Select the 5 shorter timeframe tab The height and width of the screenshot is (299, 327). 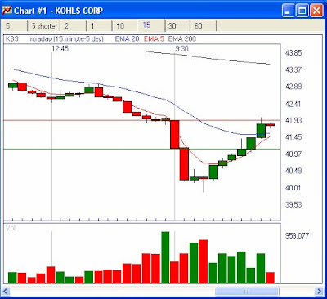coord(44,26)
